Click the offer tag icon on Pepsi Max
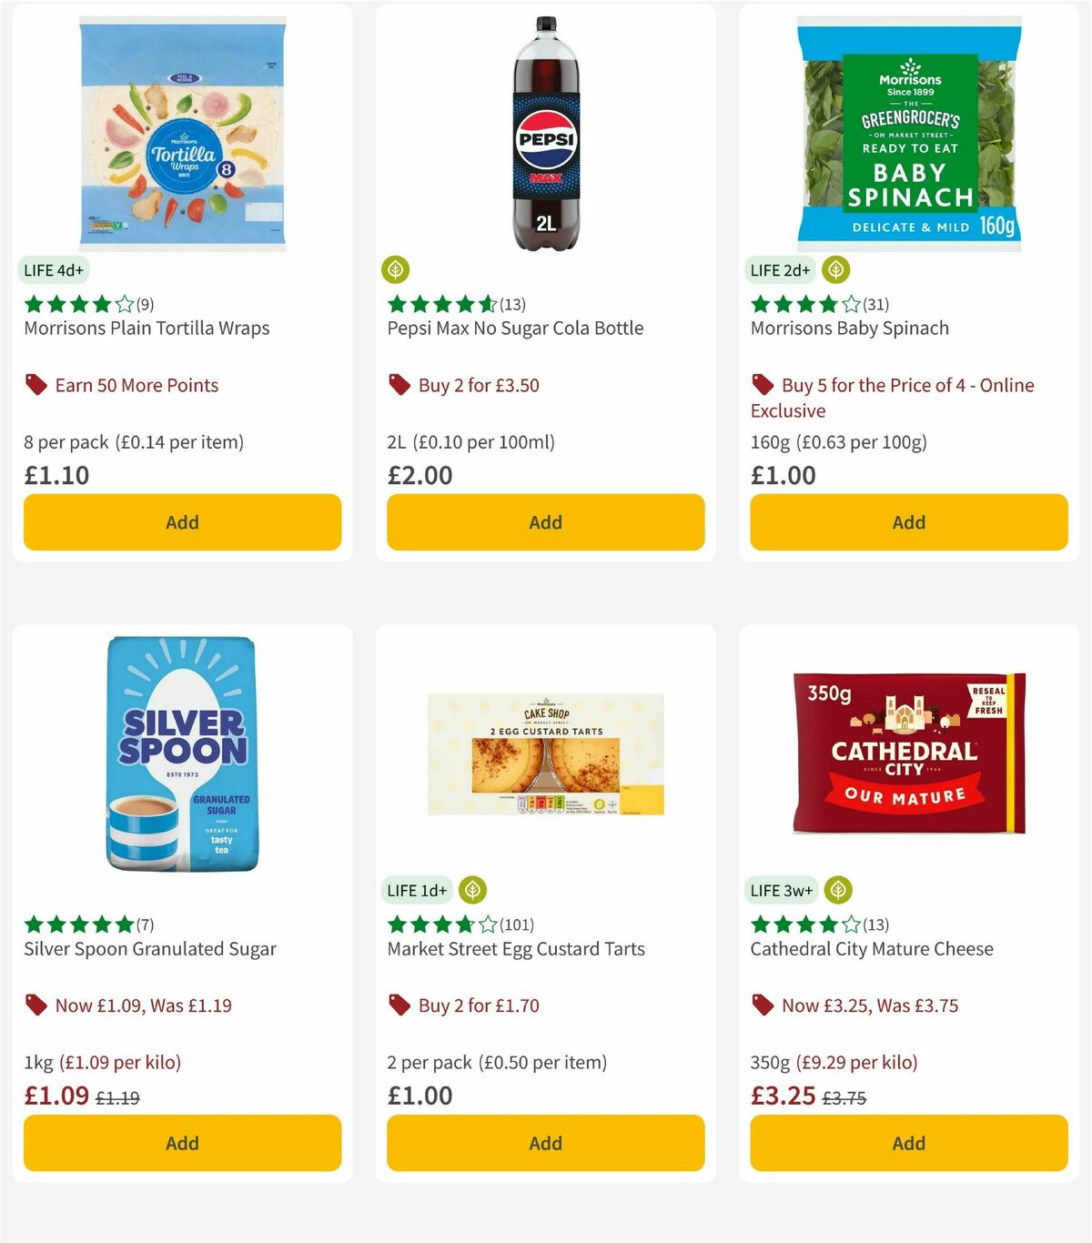This screenshot has width=1092, height=1243. coord(398,385)
